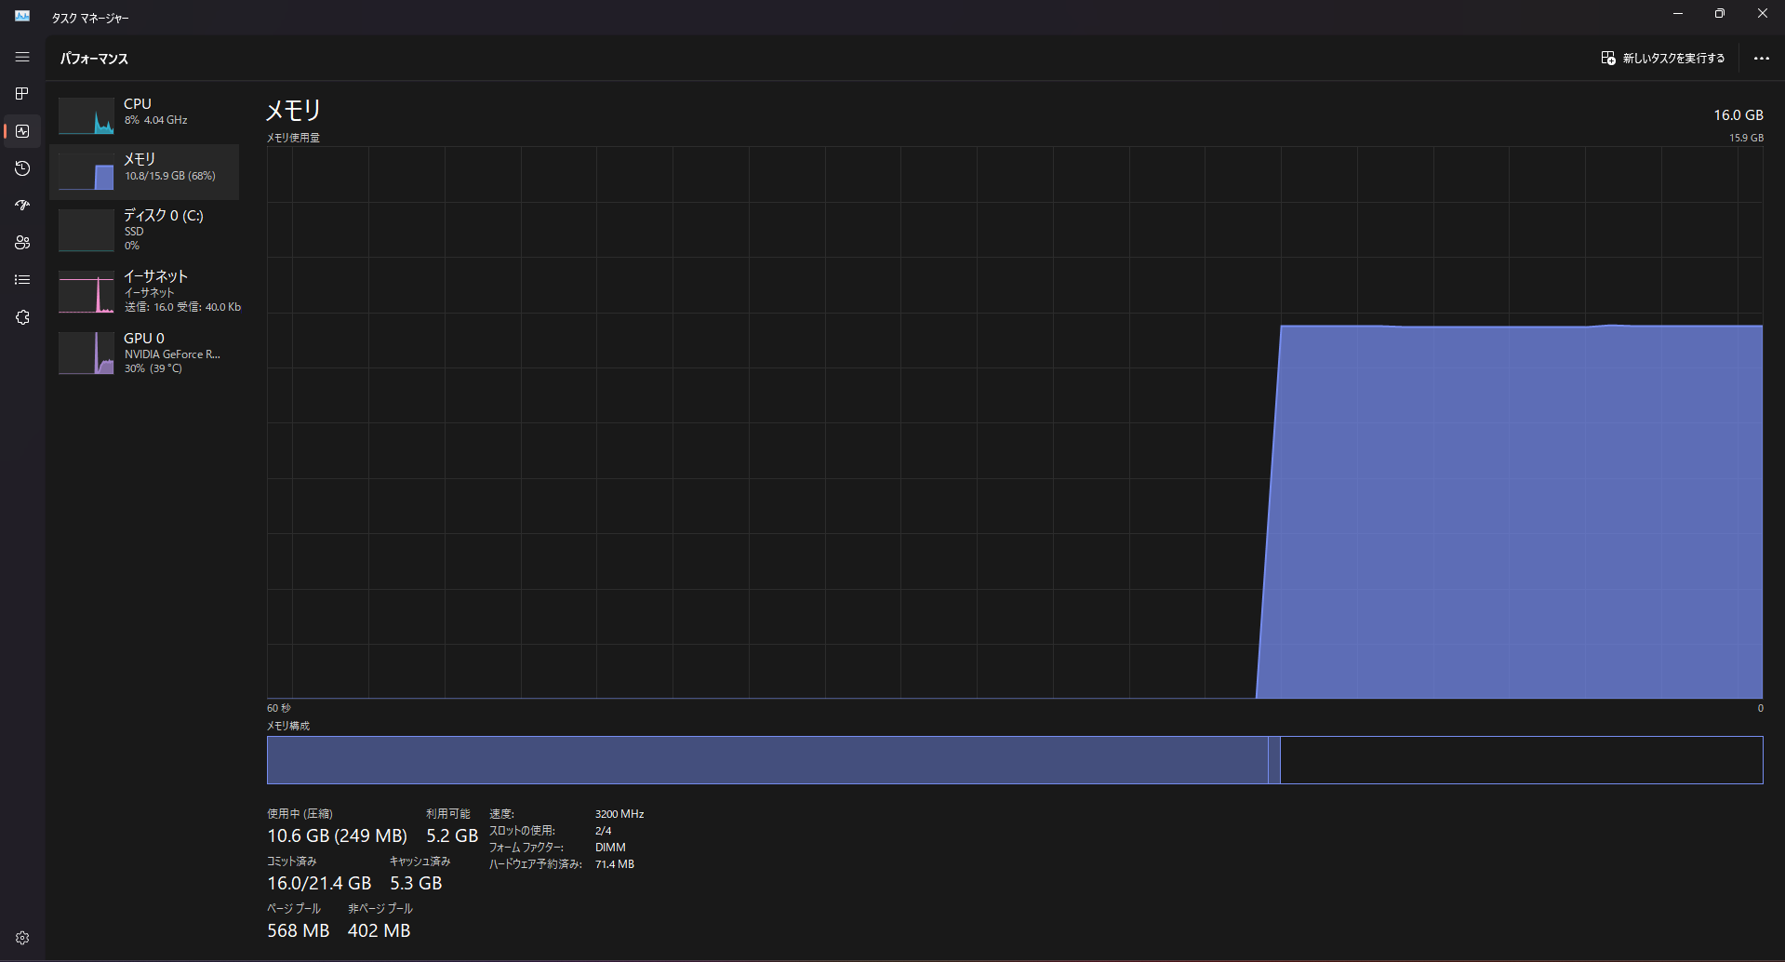Click the 71.4 MB hardware reserved value
The image size is (1785, 962).
[615, 864]
